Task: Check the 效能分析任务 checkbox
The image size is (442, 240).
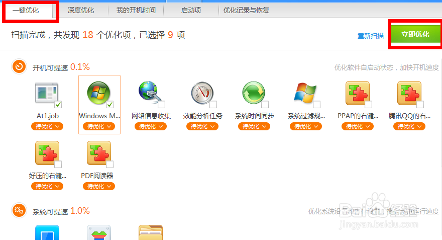Action: pos(213,105)
